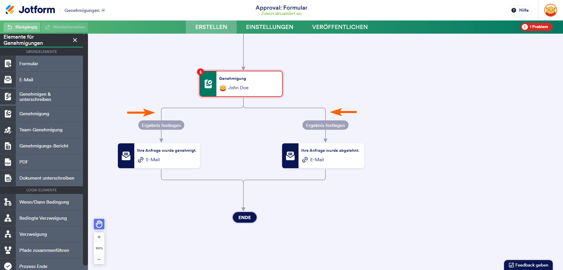Click the Genehmigungs-Bericht report icon
Image resolution: width=563 pixels, height=270 pixels.
point(8,146)
